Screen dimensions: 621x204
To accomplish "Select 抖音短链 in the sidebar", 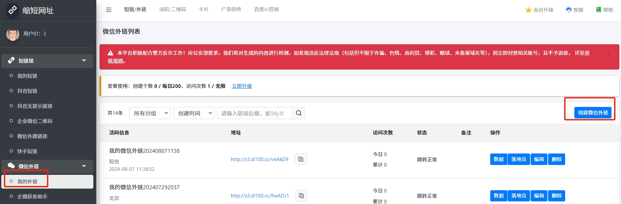I will pos(27,91).
